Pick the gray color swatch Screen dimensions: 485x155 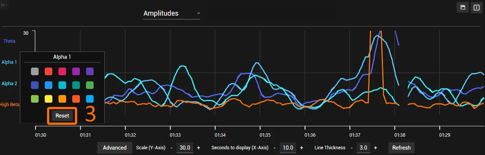(x=35, y=71)
